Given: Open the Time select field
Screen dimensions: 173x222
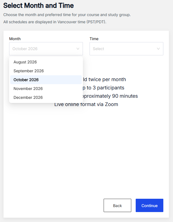Looking at the screenshot, I should point(126,49).
